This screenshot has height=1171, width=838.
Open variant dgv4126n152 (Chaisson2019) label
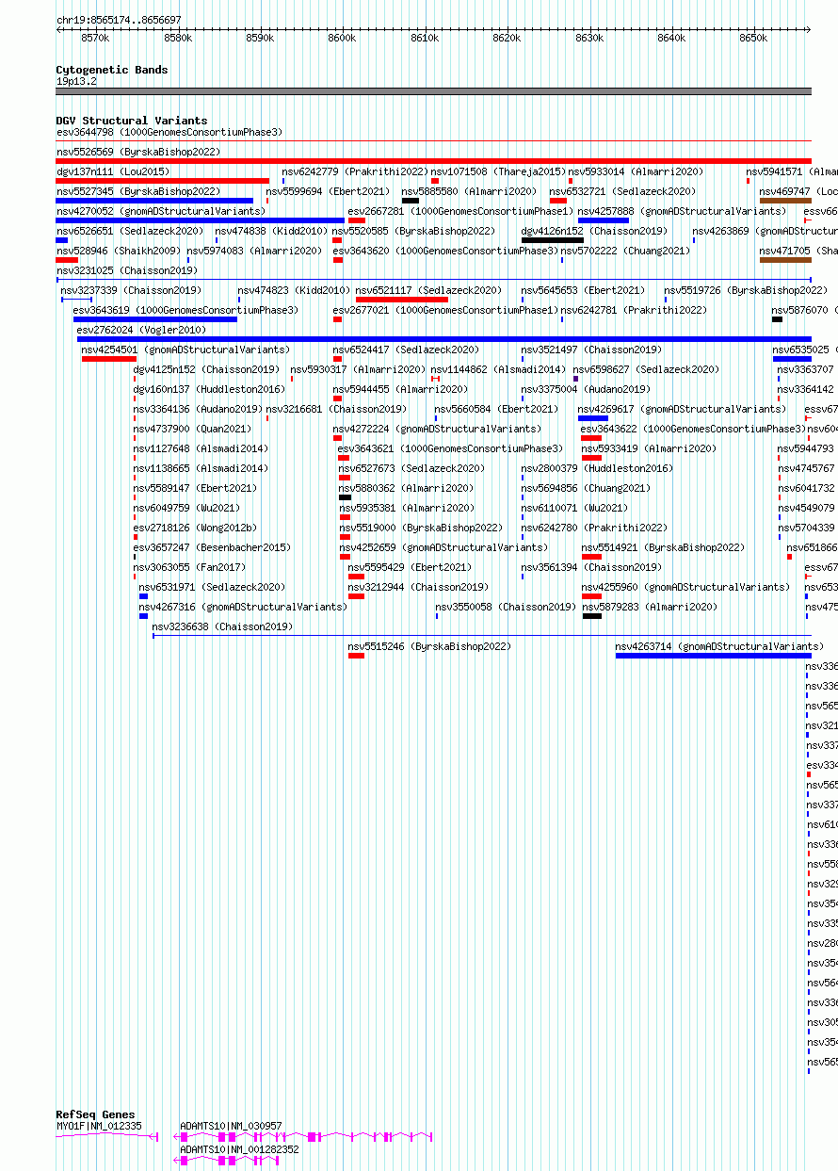pos(594,232)
